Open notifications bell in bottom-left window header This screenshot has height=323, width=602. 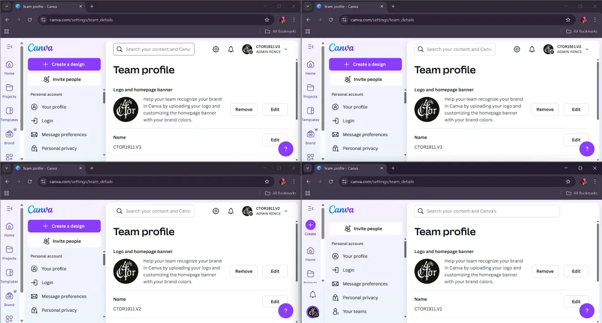point(231,211)
